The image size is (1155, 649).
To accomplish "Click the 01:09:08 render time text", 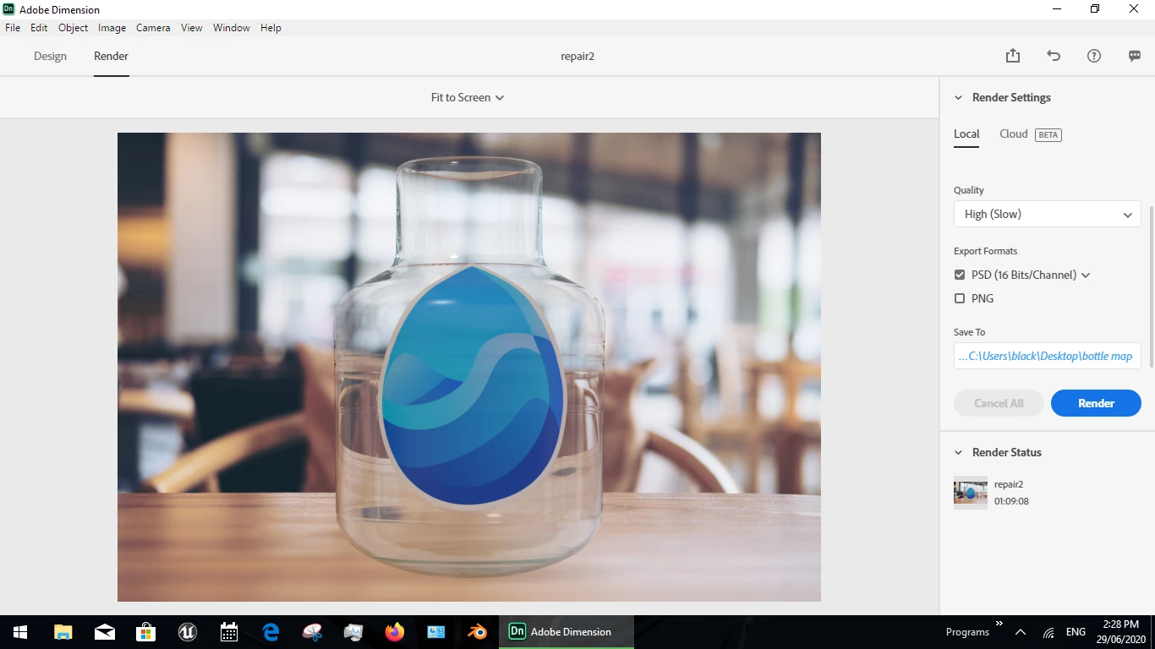I will pos(1011,501).
